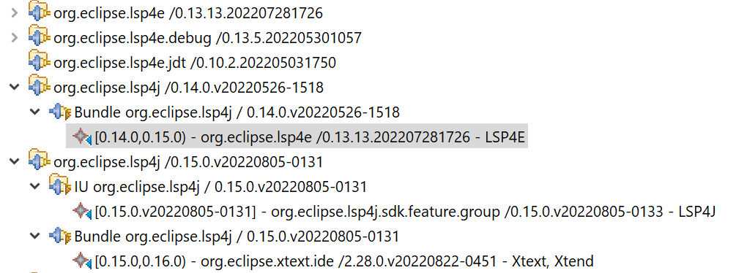747x273 pixels.
Task: Expand the org.eclipse.lsp4e 0.13.13 node
Action: (x=15, y=12)
